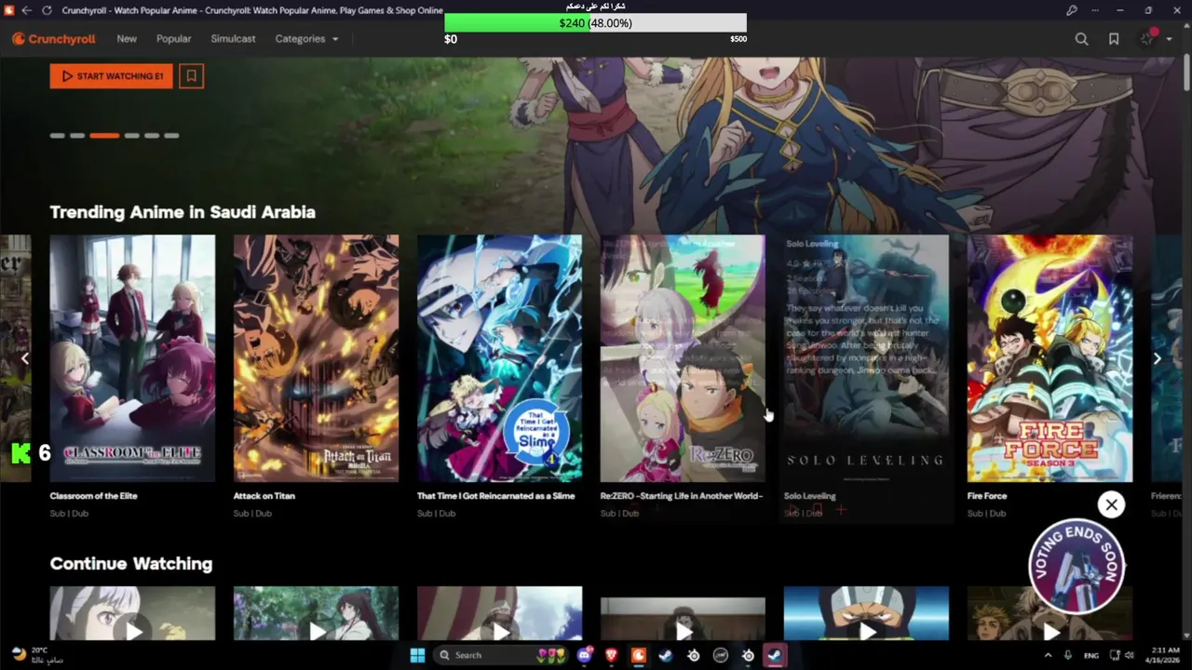
Task: Close the Voting Ends Soon badge
Action: (x=1111, y=504)
